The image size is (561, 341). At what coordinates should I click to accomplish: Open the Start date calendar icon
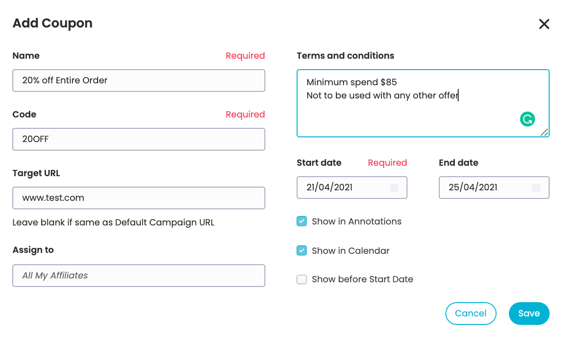coord(394,188)
